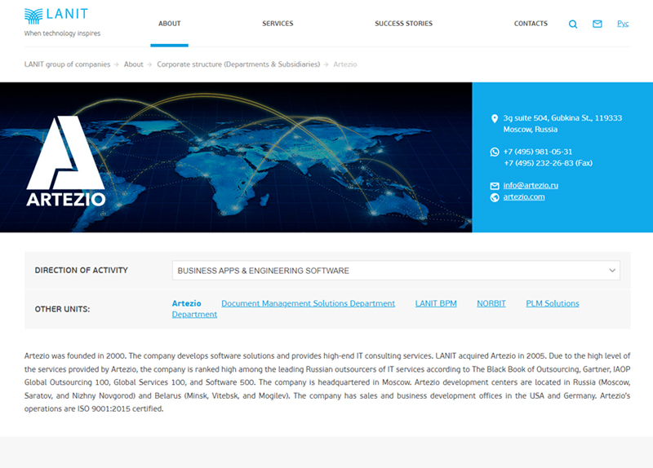Image resolution: width=653 pixels, height=468 pixels.
Task: Visit the artezio.com website link
Action: [524, 197]
